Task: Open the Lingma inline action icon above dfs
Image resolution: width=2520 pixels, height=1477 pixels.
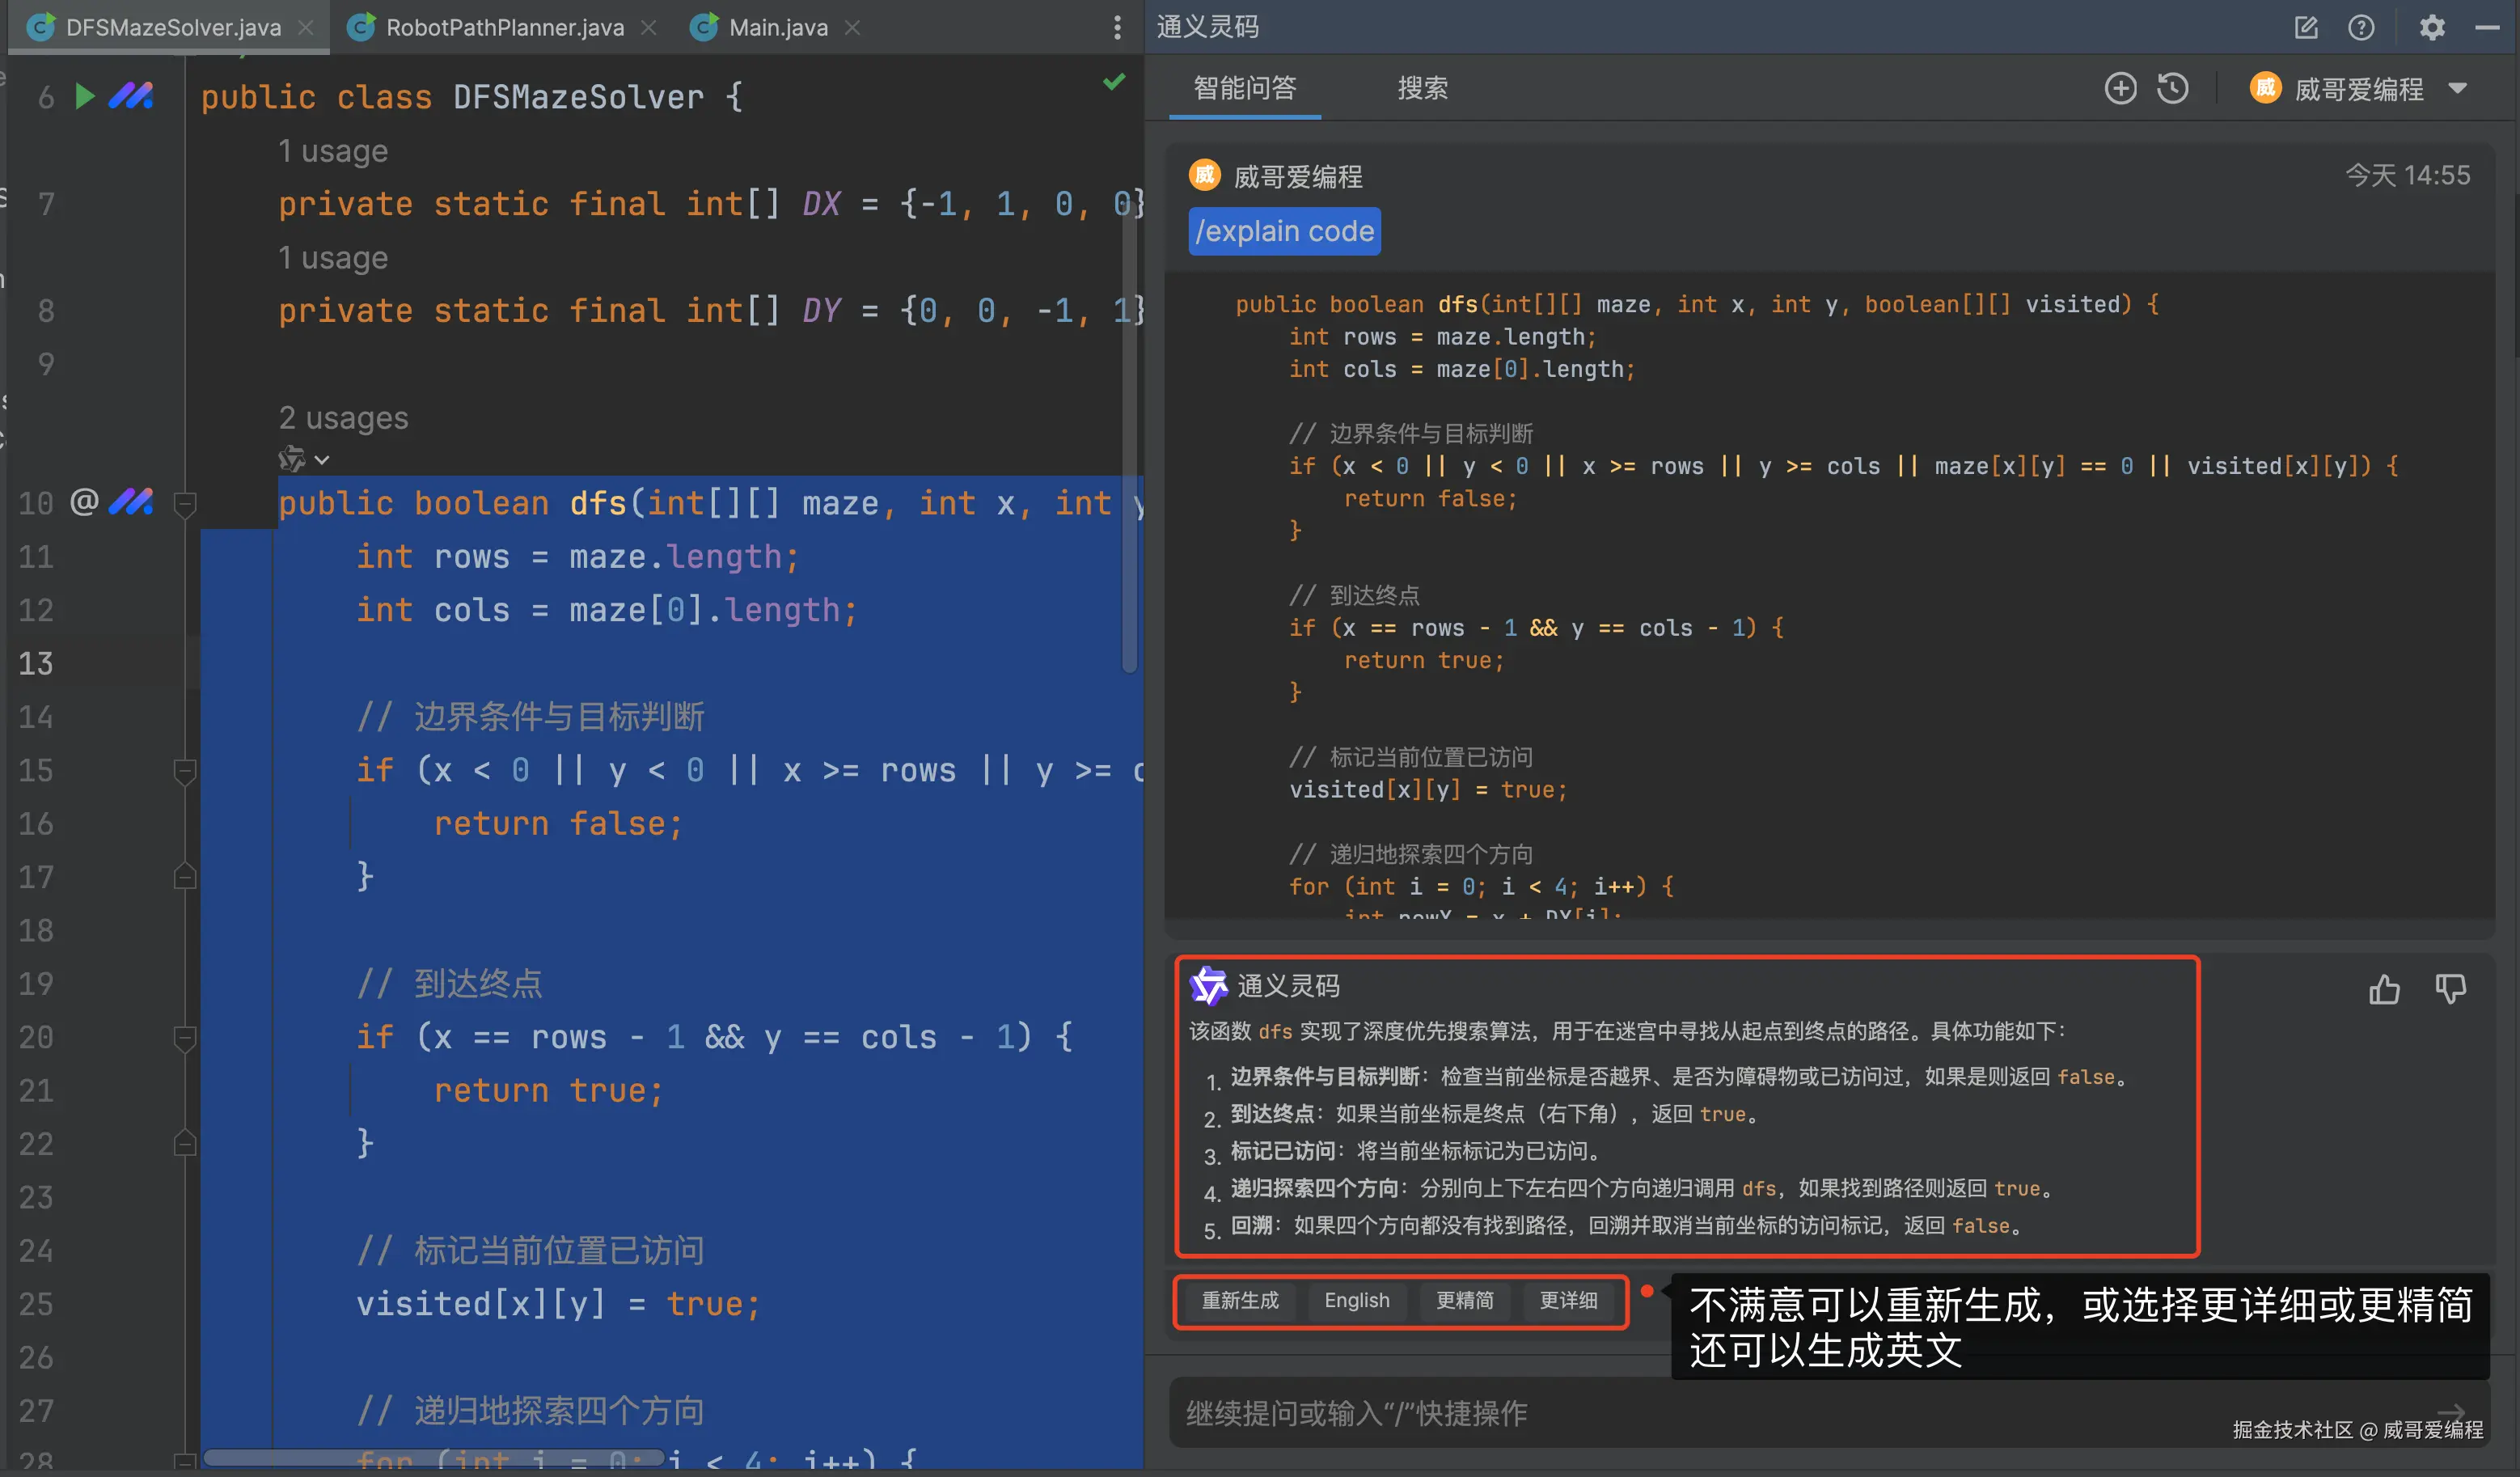Action: tap(291, 460)
